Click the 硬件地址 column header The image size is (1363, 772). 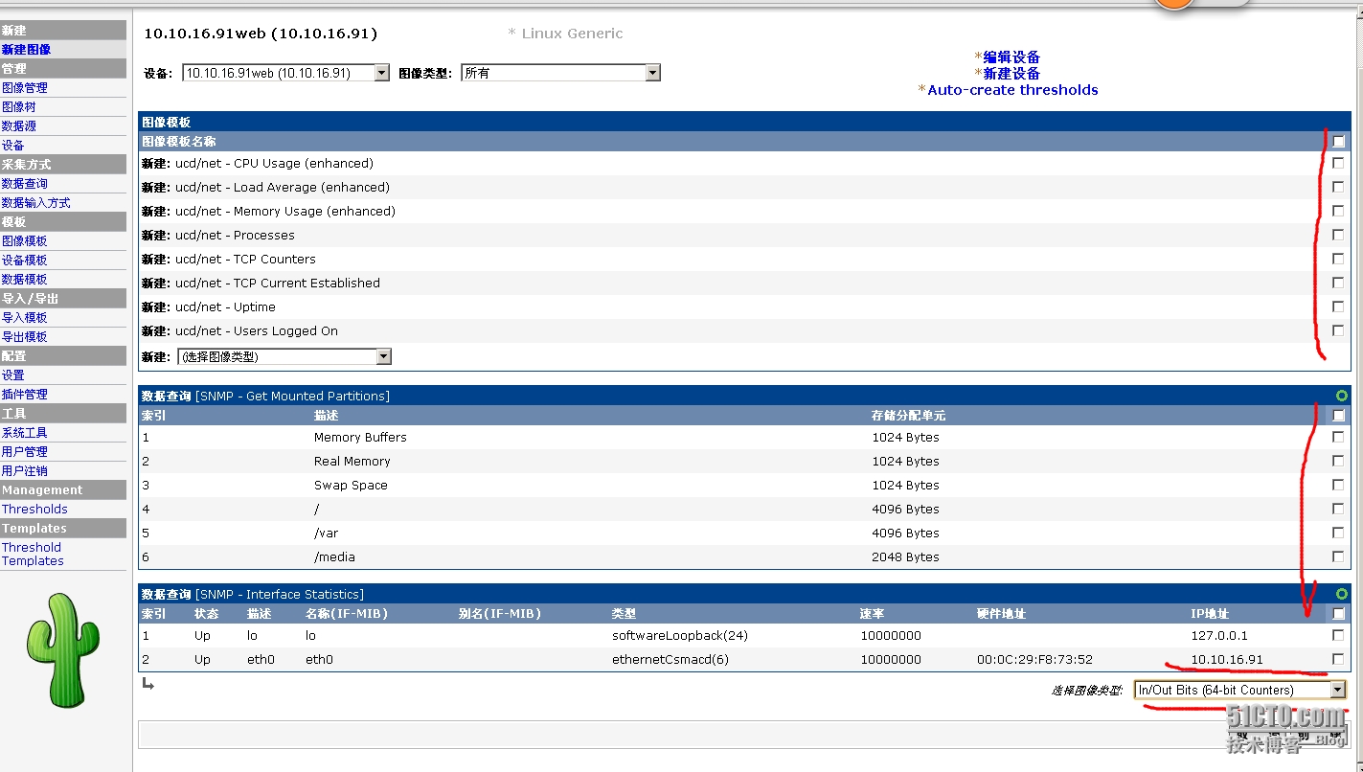tap(1001, 614)
